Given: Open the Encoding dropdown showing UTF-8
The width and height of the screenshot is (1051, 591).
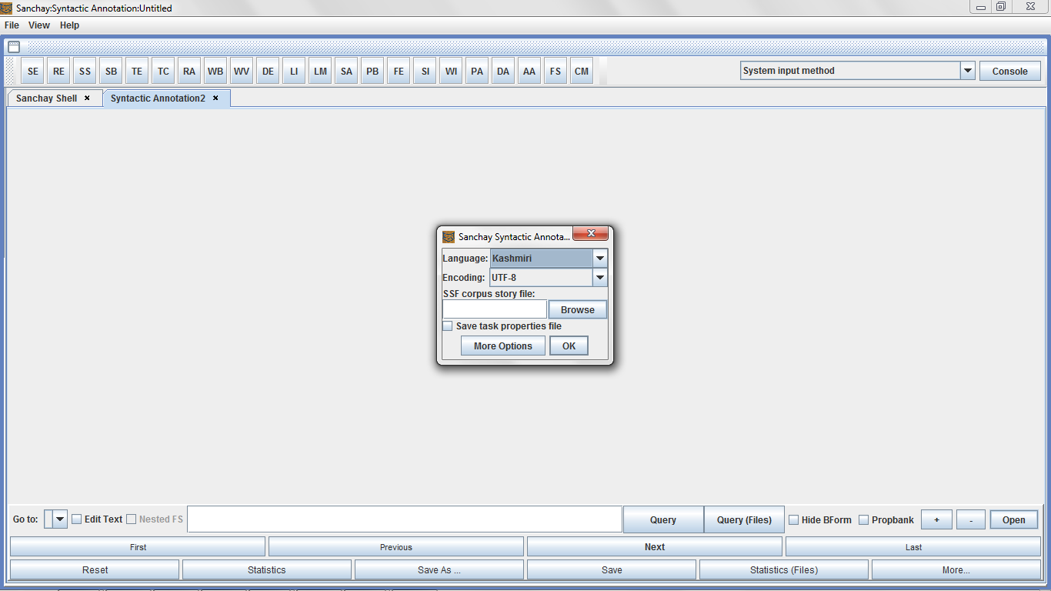Looking at the screenshot, I should [600, 278].
